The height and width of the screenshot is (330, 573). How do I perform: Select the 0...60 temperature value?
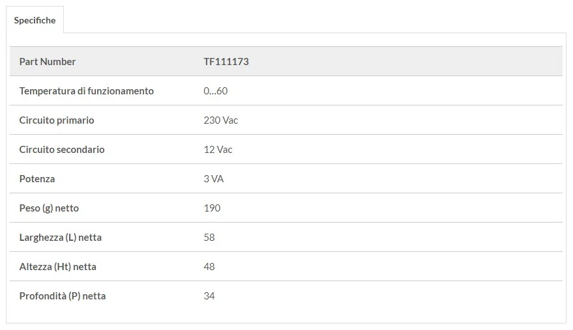coord(215,91)
